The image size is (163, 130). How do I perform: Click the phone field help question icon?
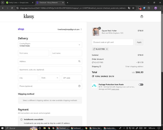click(x=79, y=86)
